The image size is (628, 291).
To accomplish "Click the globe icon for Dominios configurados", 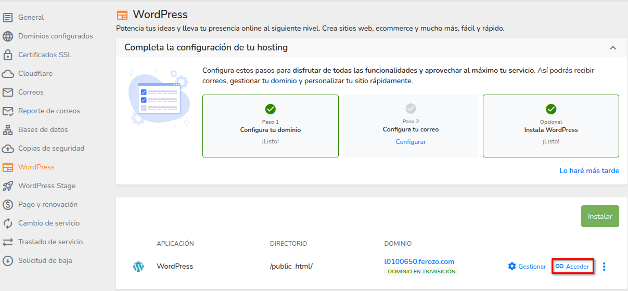I will tap(8, 36).
